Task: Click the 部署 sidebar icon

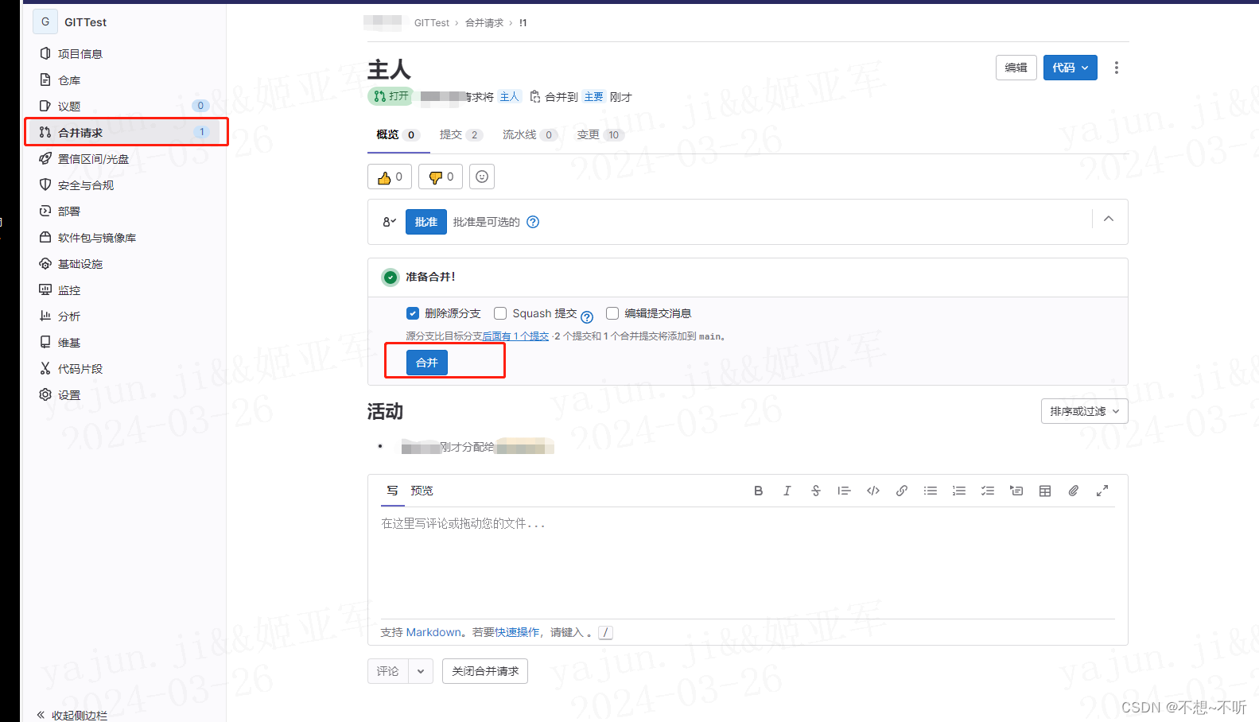Action: point(45,212)
